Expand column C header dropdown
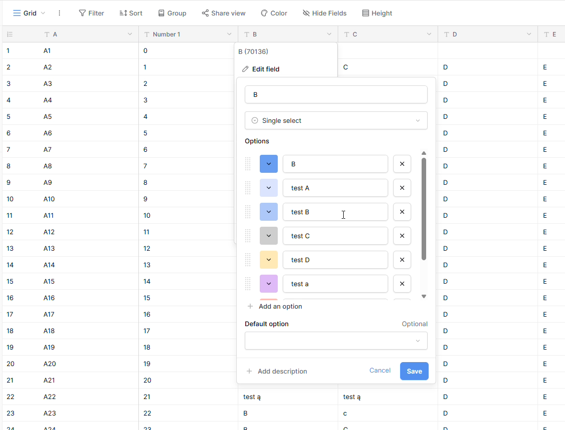 coord(429,34)
